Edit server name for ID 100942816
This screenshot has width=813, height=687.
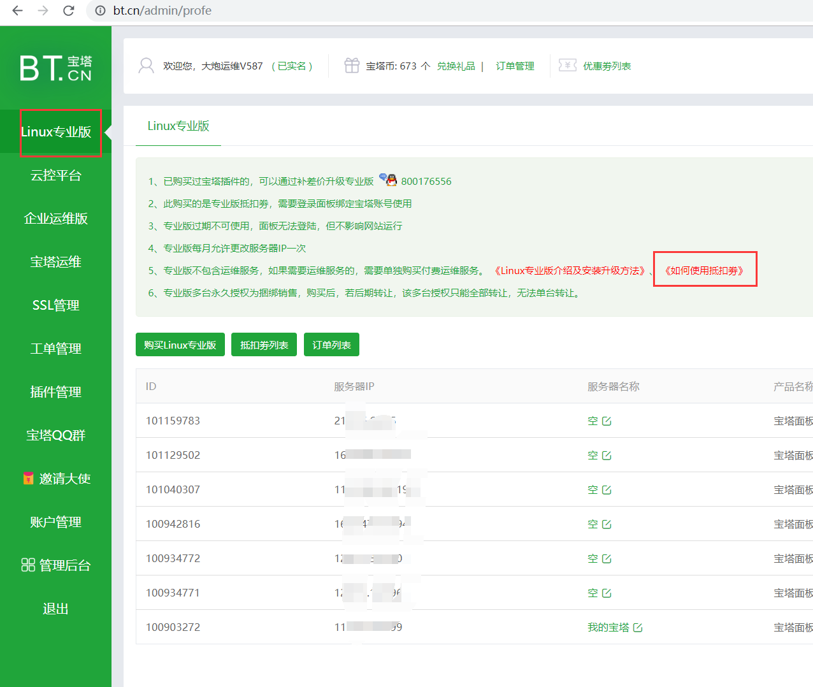pos(607,524)
